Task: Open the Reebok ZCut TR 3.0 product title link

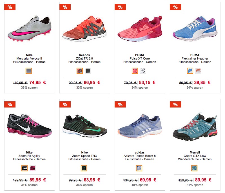Action: 84,58
